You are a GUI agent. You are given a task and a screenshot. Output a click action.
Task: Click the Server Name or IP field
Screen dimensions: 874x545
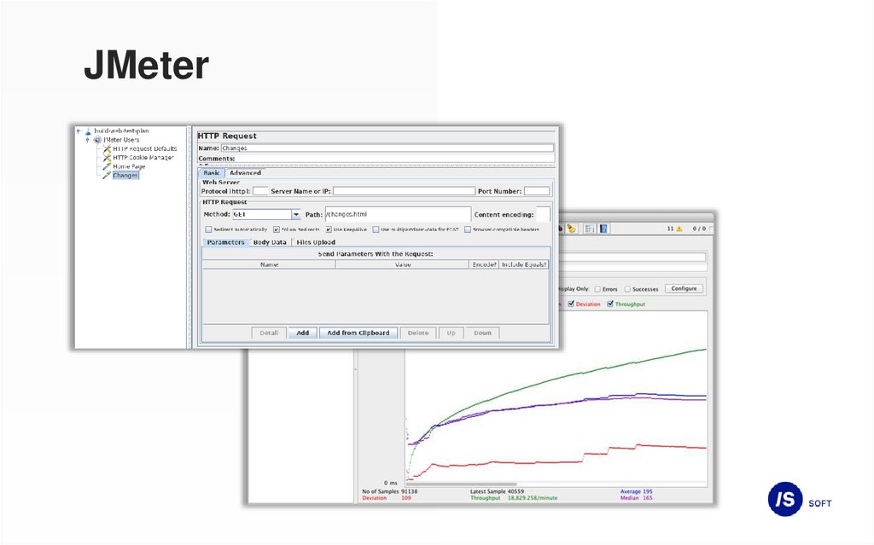(404, 191)
